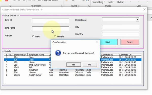Click the timestamp 16-11-2019 20:20
Viewport: 152px width, 95px height.
tap(127, 57)
